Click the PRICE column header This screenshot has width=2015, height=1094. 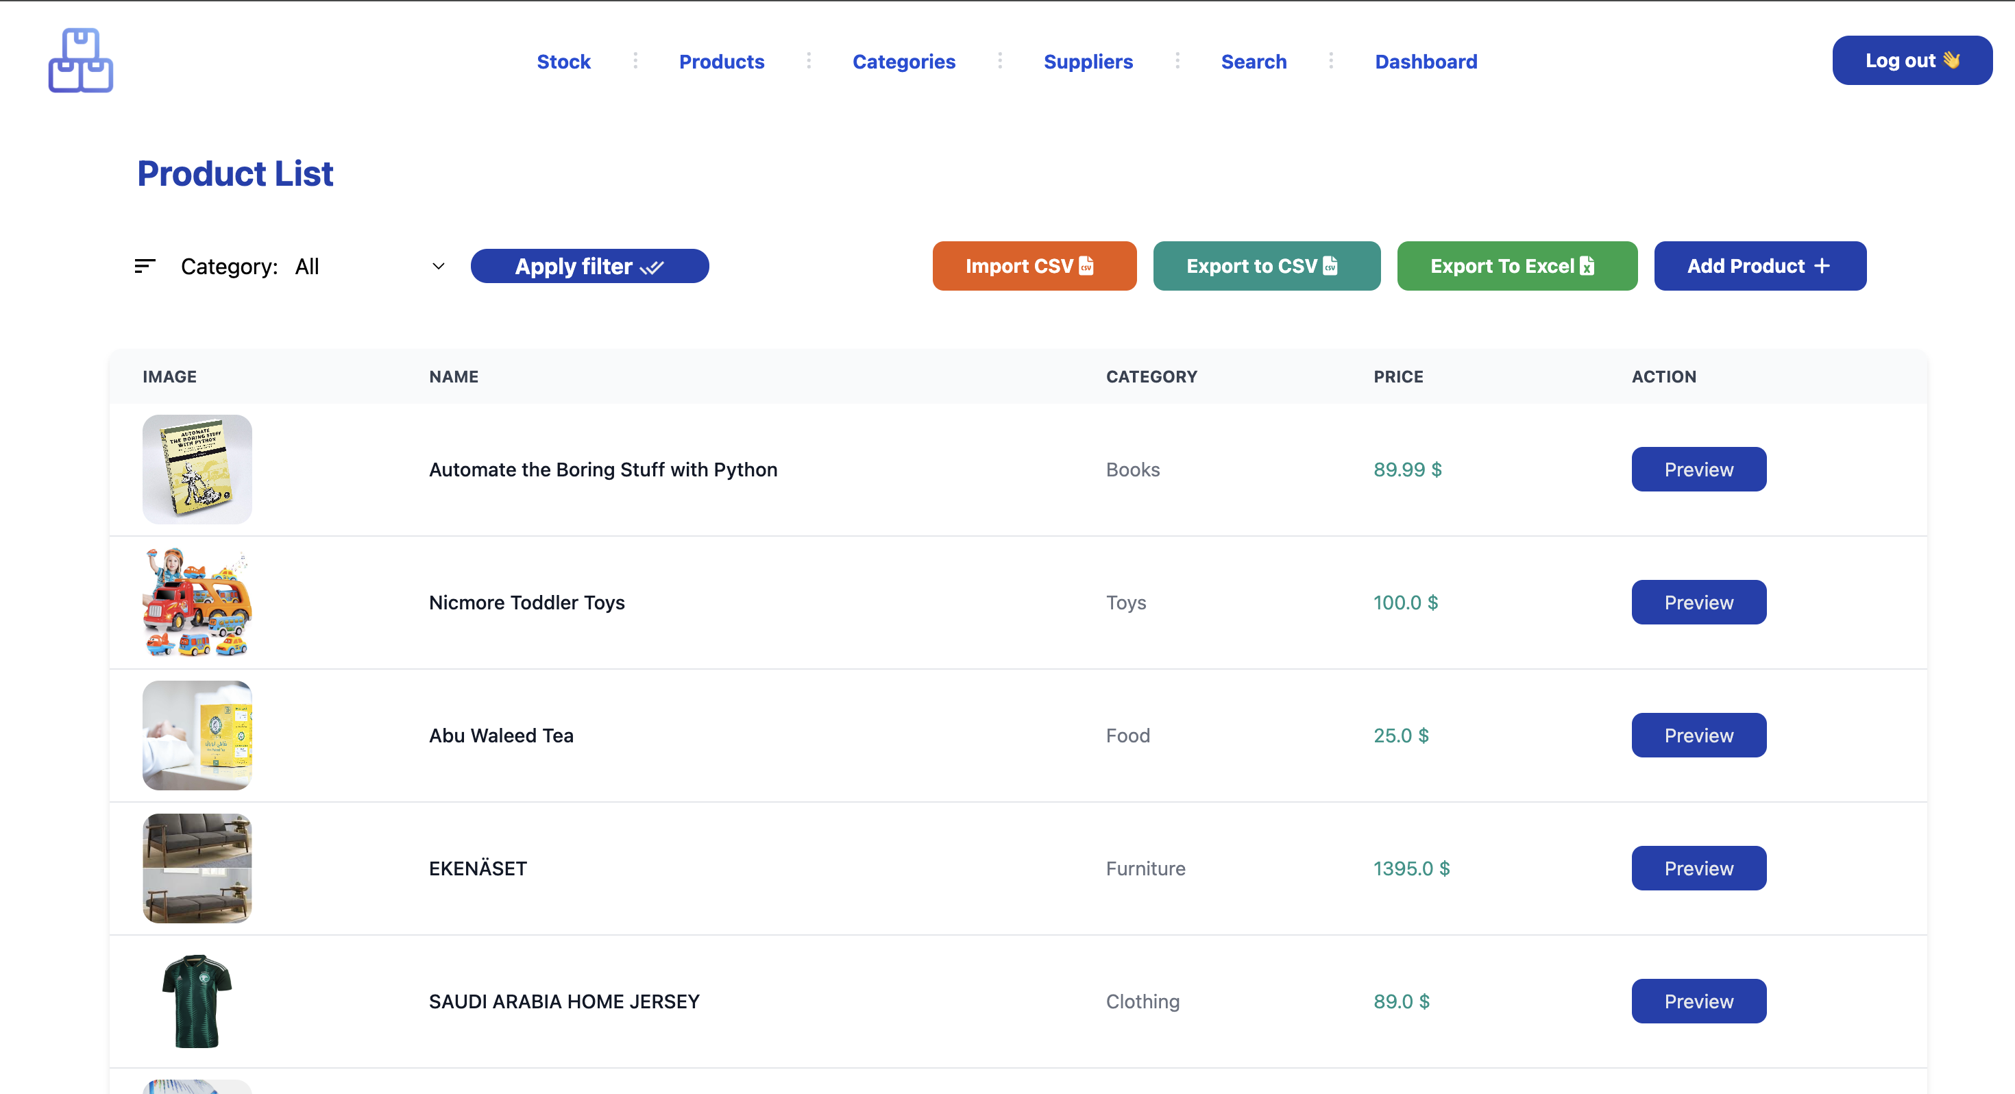point(1398,376)
